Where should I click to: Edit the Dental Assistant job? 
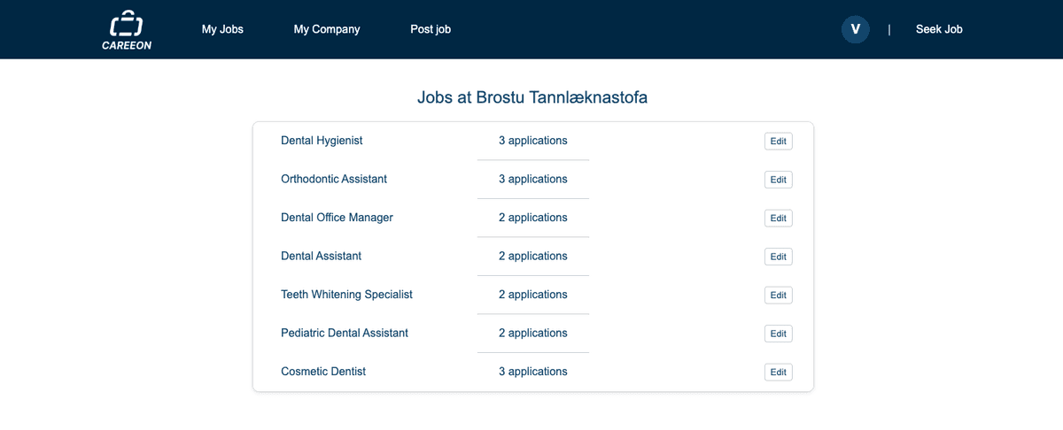pos(778,257)
